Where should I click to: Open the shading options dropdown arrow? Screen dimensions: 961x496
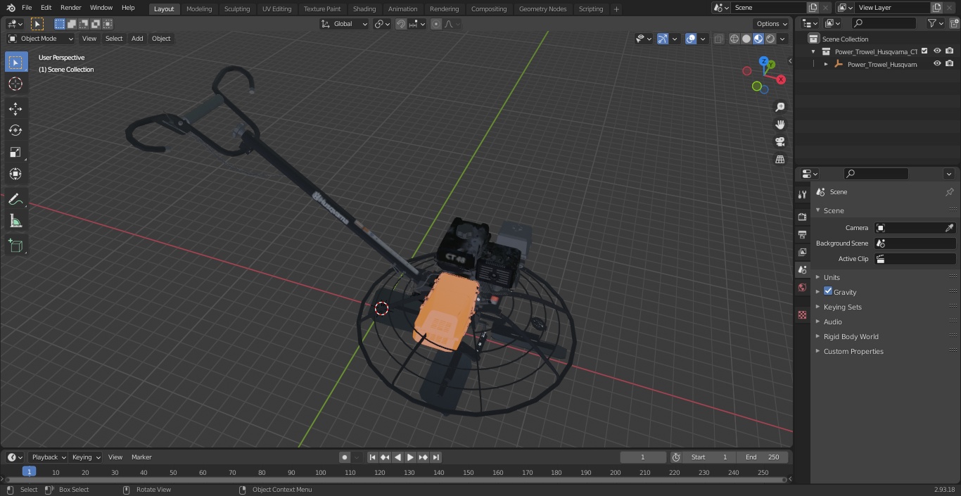pyautogui.click(x=782, y=39)
